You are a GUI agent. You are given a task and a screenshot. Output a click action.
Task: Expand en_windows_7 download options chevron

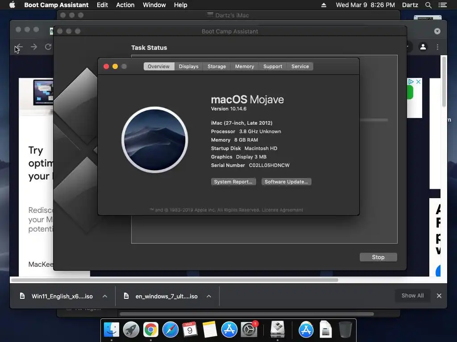tap(209, 296)
